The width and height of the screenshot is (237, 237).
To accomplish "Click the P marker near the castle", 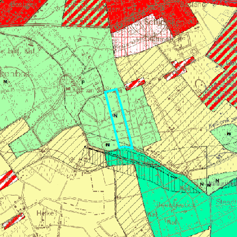I will 83,82.
